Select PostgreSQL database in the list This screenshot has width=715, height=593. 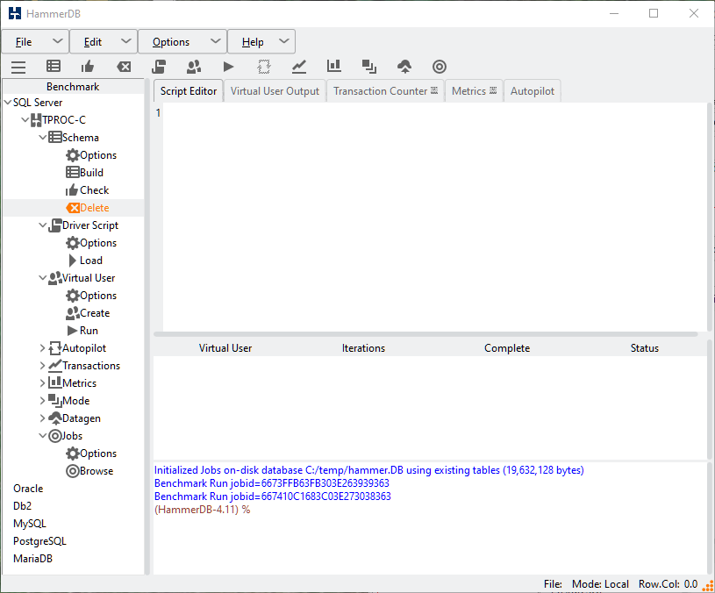pos(39,541)
